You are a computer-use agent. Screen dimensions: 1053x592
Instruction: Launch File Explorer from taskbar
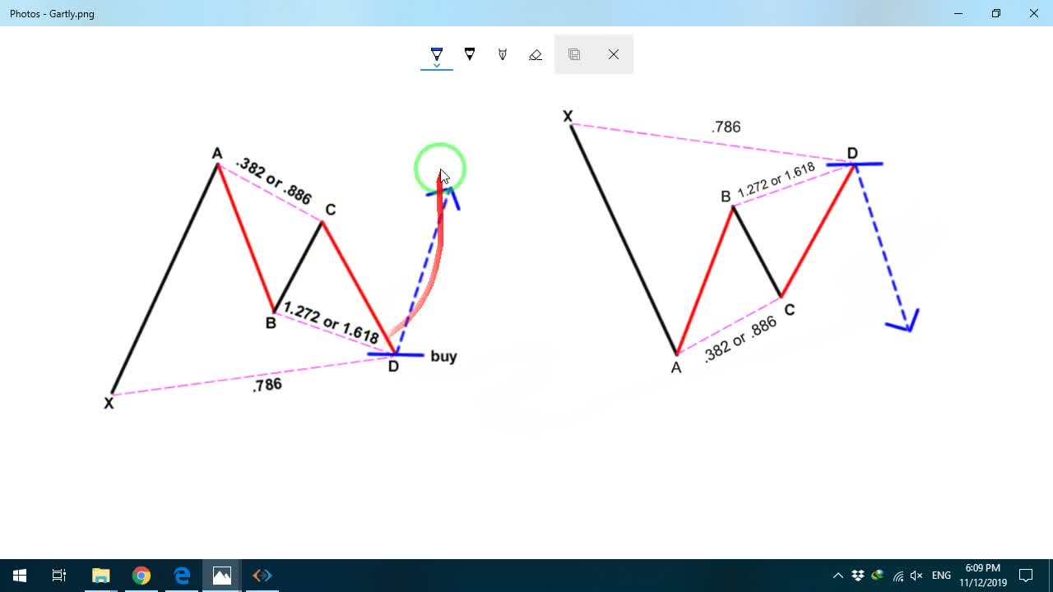[x=100, y=576]
